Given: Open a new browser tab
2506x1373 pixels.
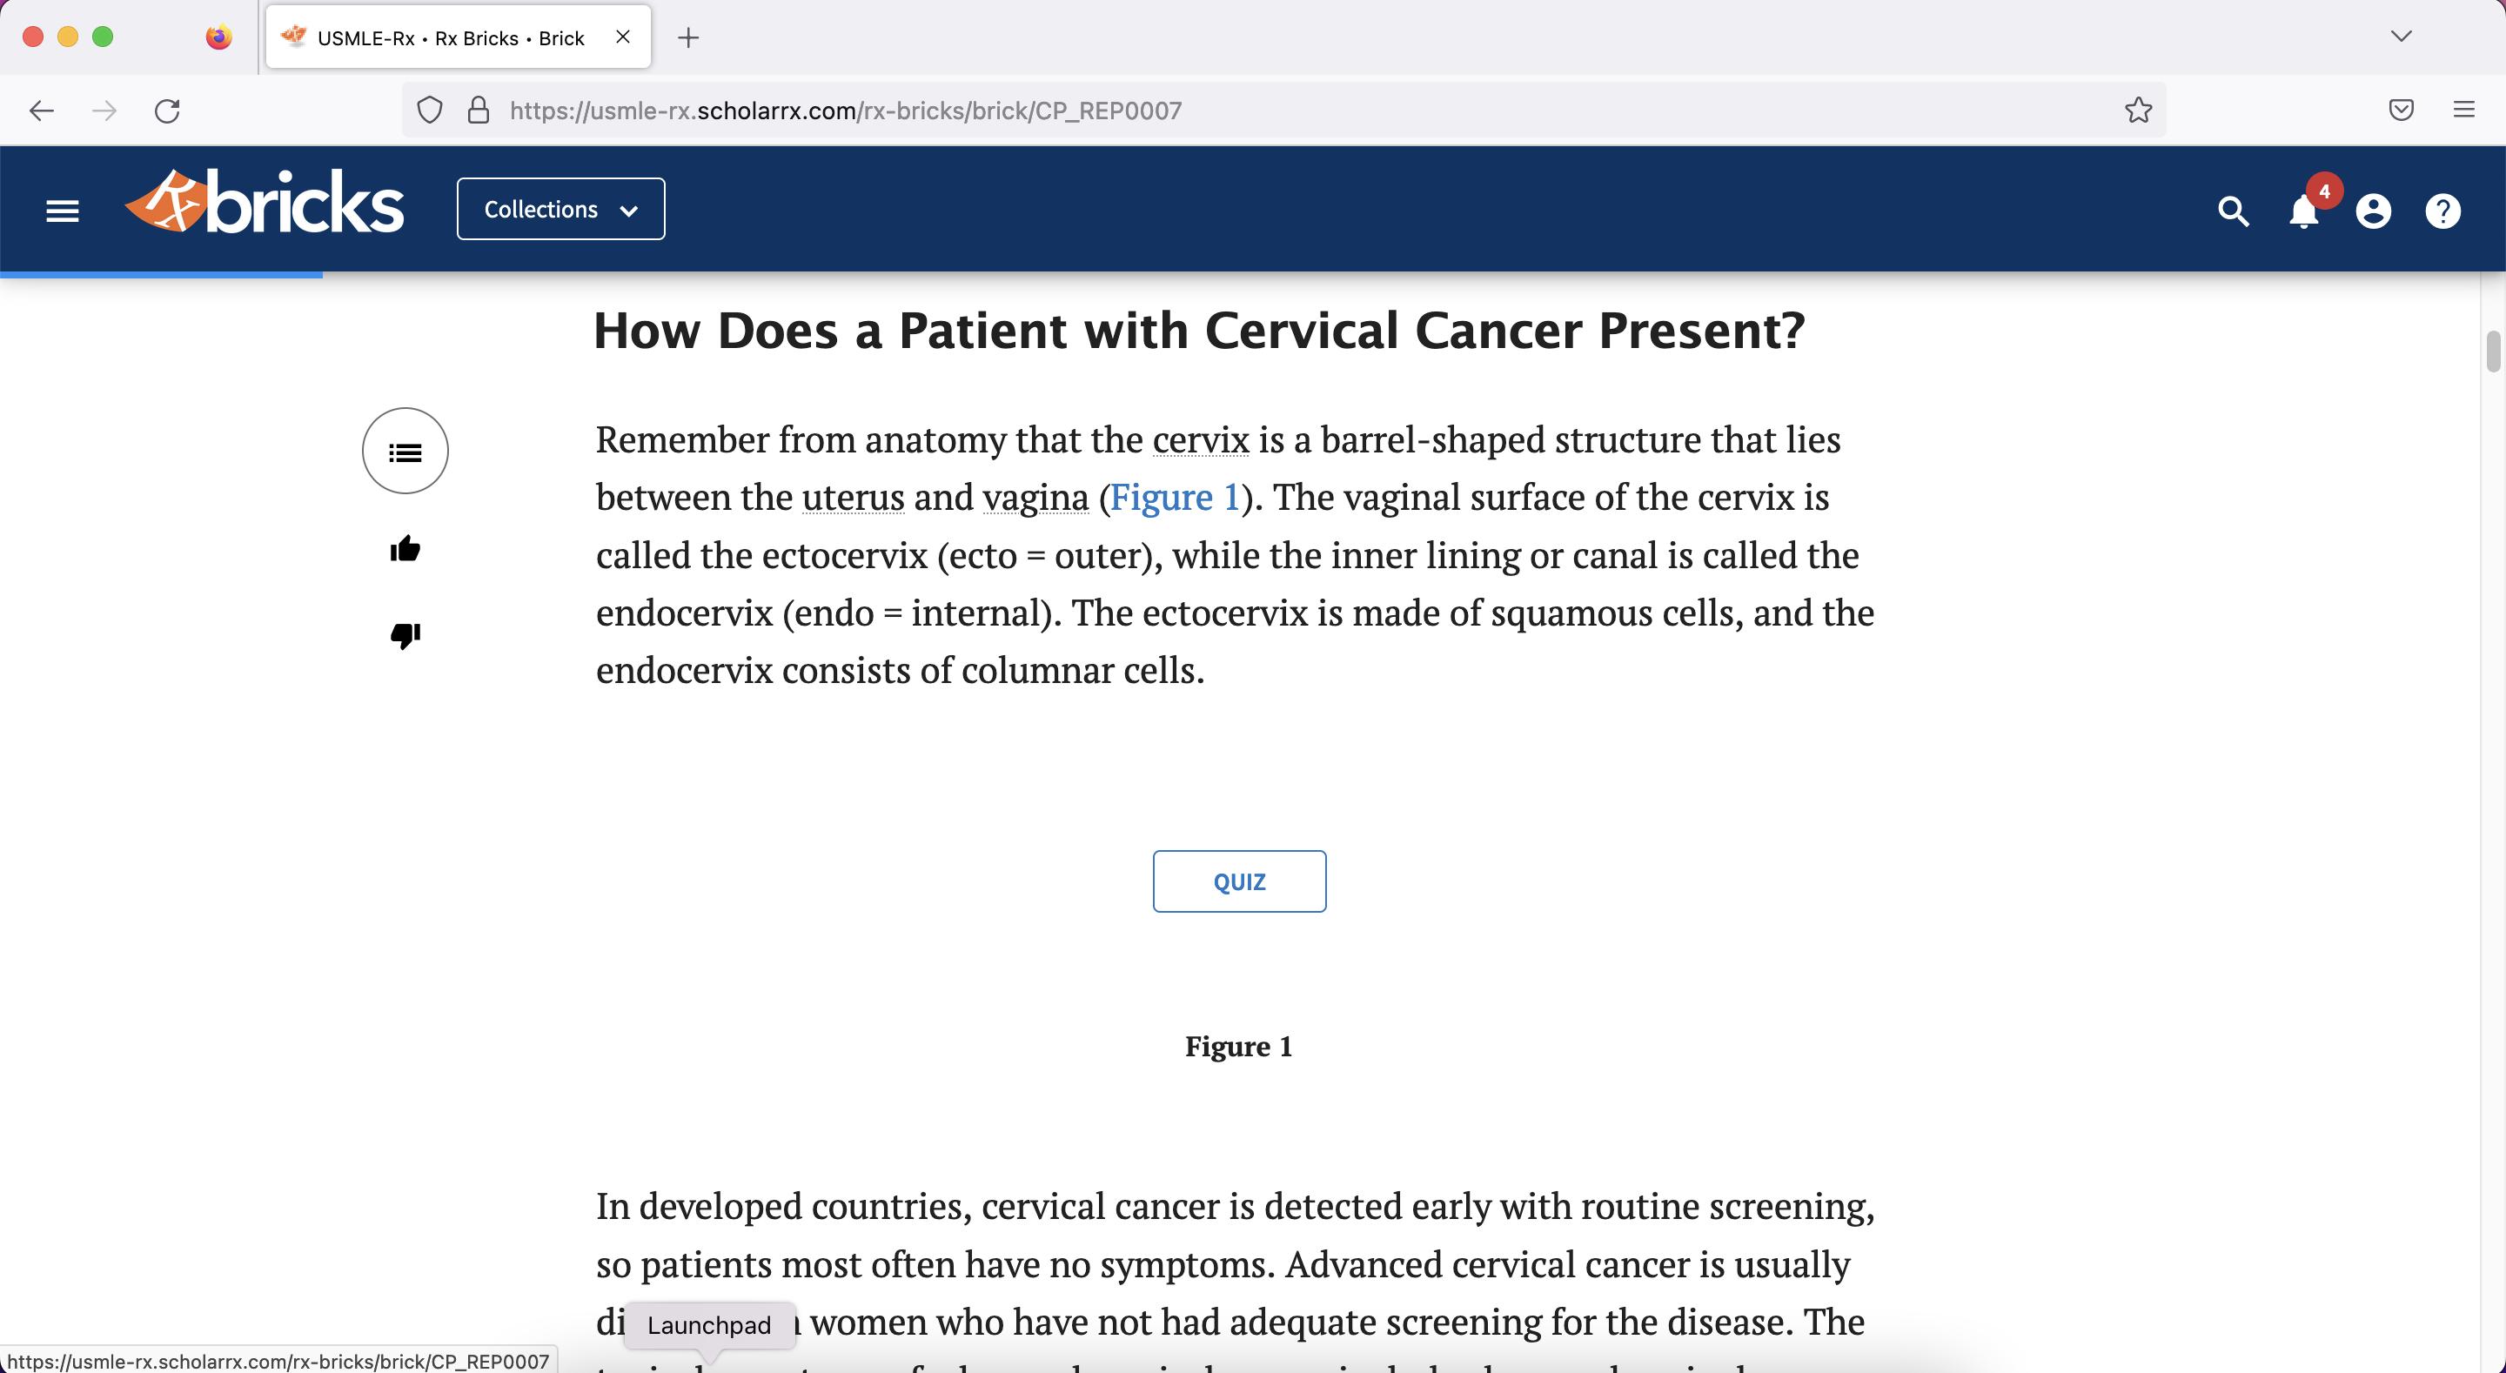Looking at the screenshot, I should click(689, 37).
